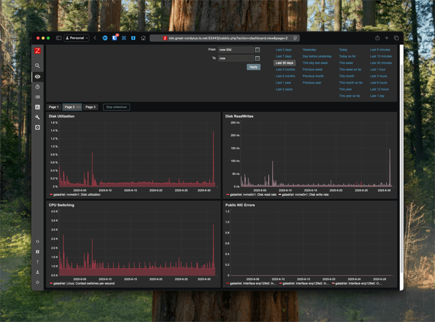
Task: Open the Inventory list icon in sidebar
Action: coord(37,97)
